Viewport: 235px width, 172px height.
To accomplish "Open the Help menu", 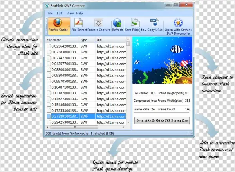I will 80,13.
